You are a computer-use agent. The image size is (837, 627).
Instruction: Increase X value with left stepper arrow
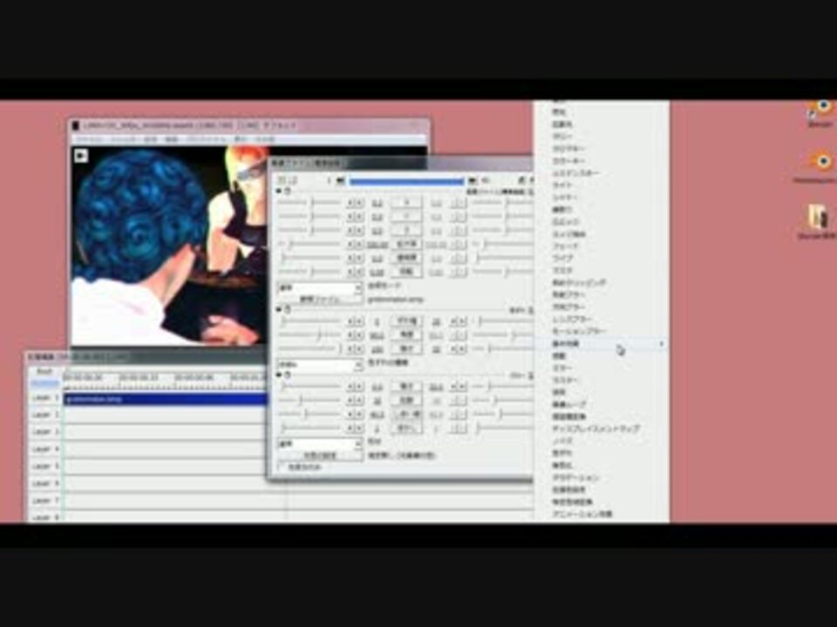click(358, 203)
